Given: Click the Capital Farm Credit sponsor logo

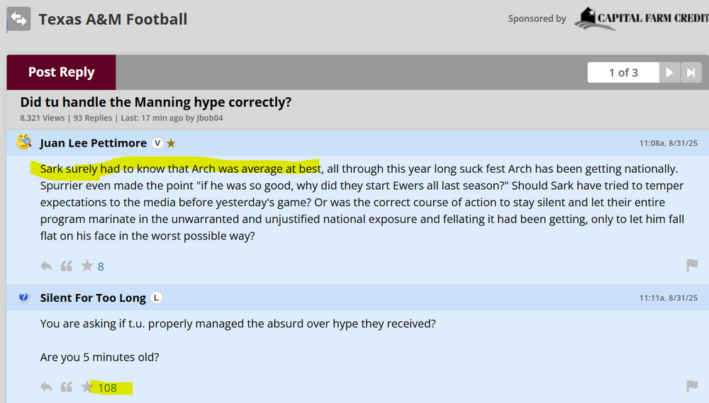Looking at the screenshot, I should 641,18.
